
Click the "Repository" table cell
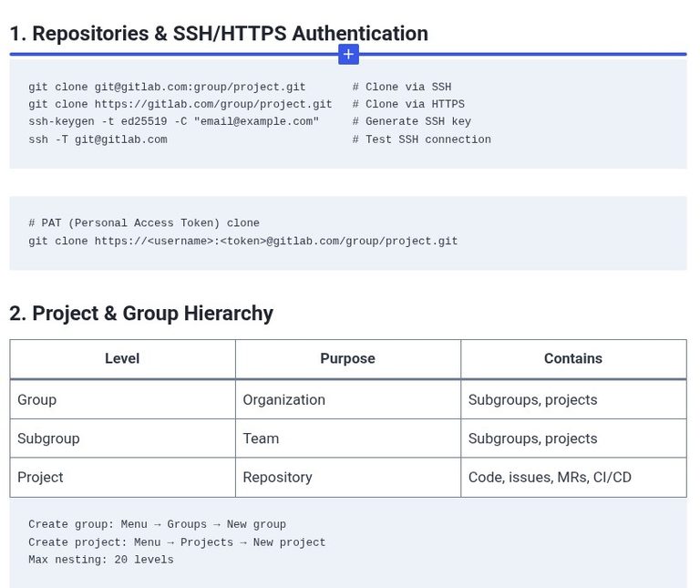tap(348, 478)
